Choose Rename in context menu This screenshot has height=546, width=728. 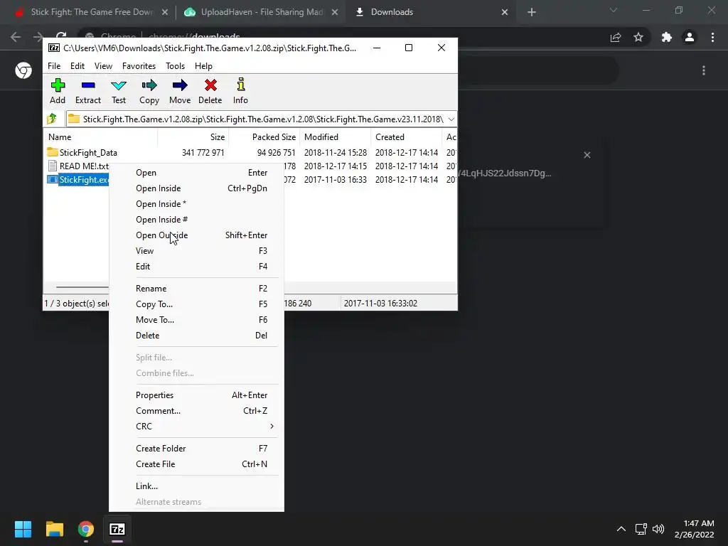(x=196, y=289)
